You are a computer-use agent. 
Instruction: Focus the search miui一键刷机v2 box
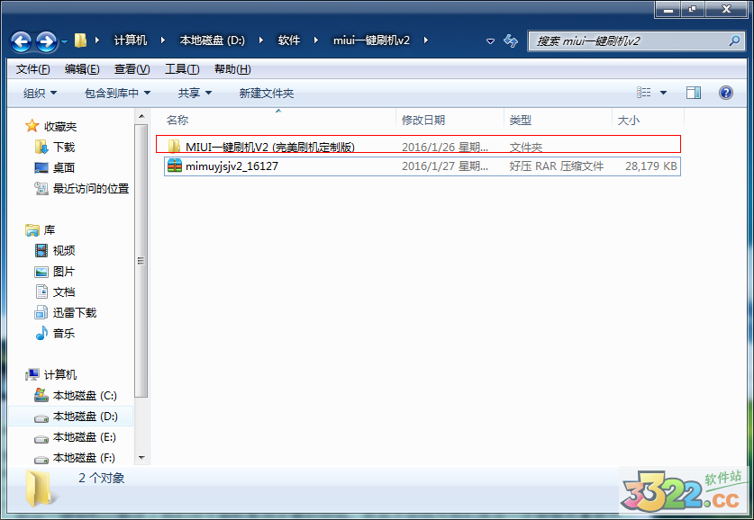point(635,40)
